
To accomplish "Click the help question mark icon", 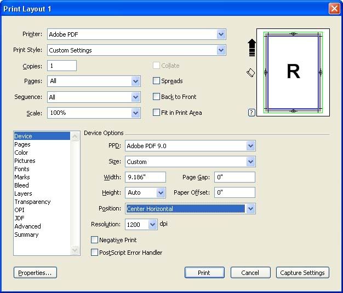I will click(251, 113).
